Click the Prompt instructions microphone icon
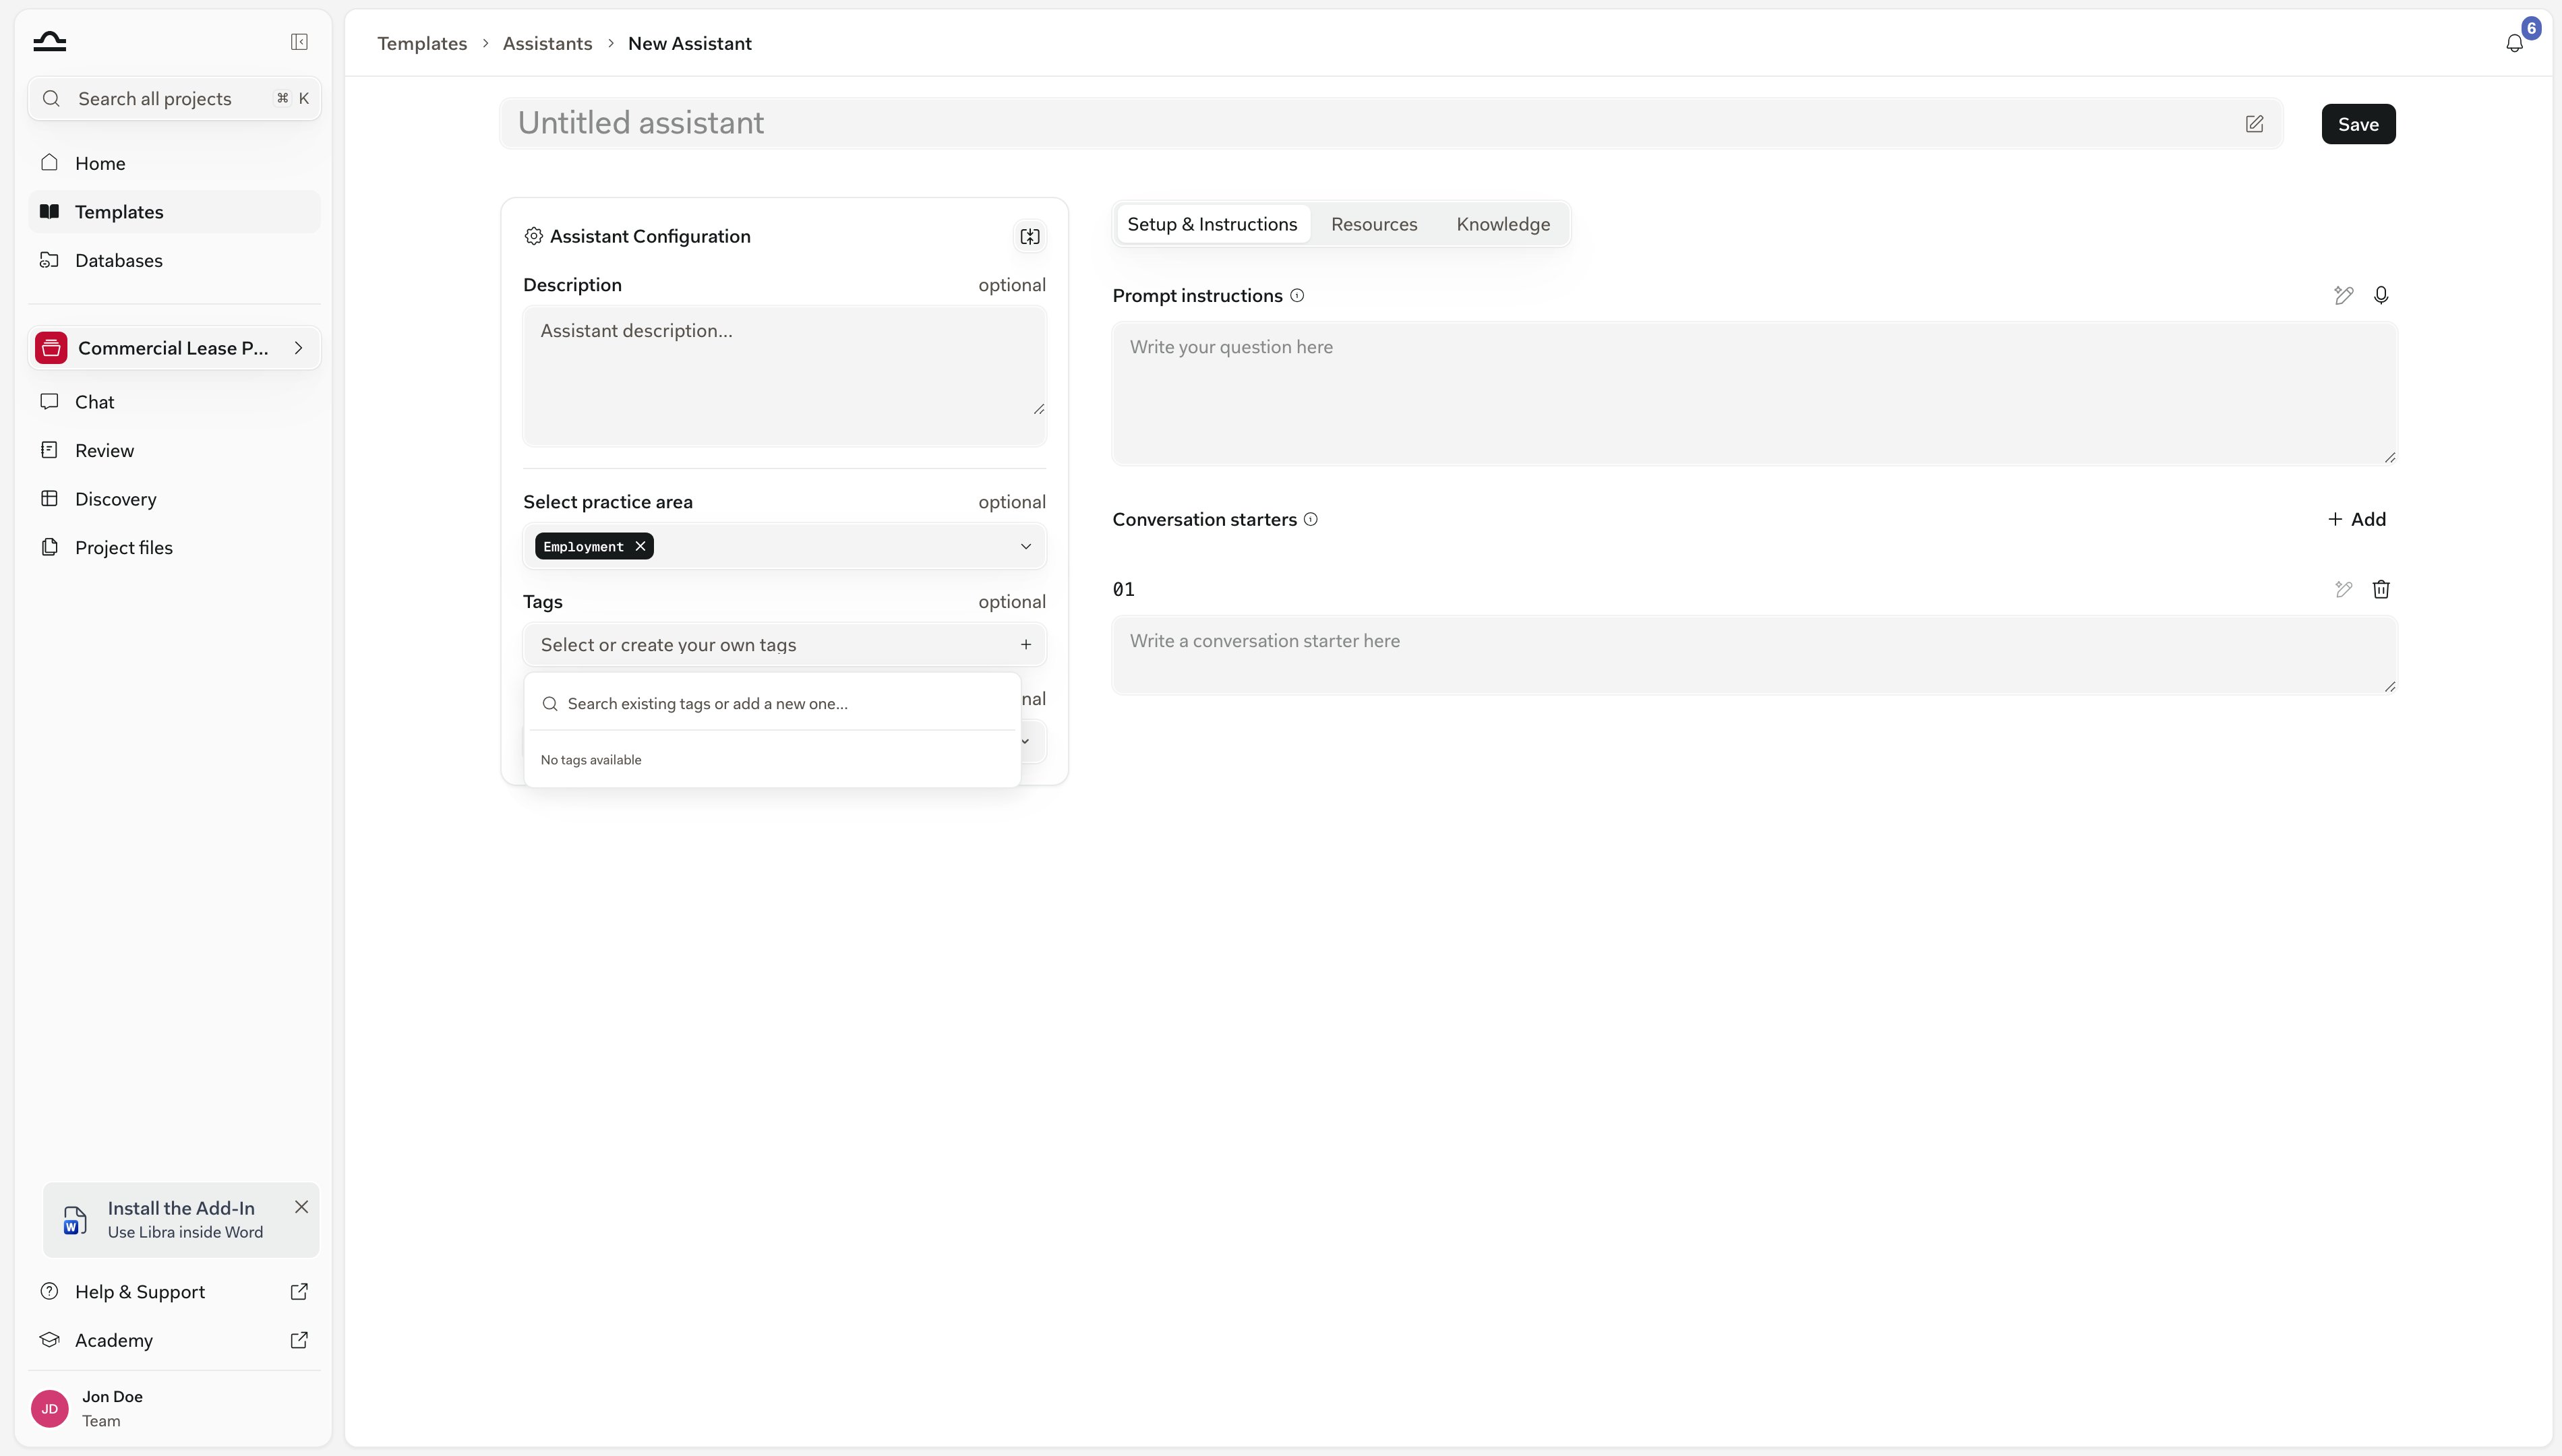This screenshot has width=2562, height=1456. click(2381, 295)
